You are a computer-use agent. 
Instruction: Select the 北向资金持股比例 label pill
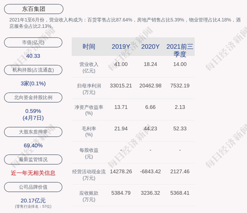pos(33,97)
